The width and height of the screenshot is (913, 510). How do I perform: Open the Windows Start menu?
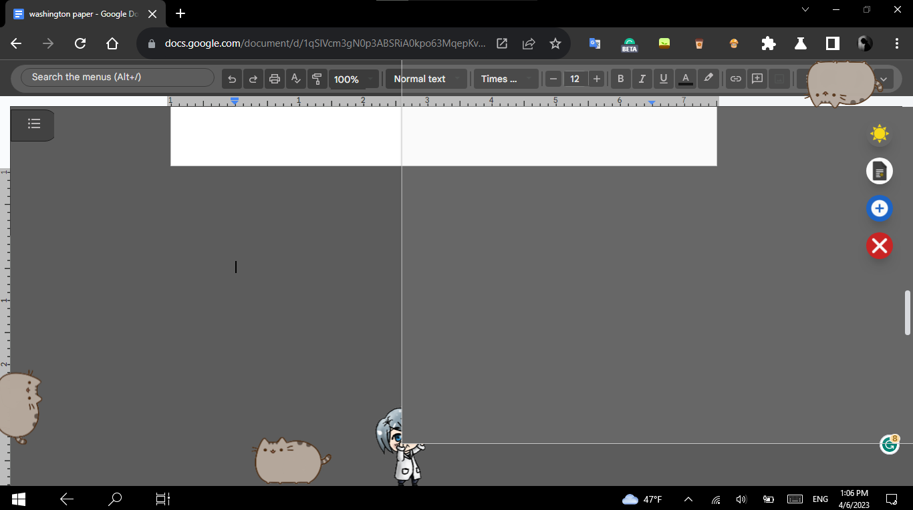point(18,499)
